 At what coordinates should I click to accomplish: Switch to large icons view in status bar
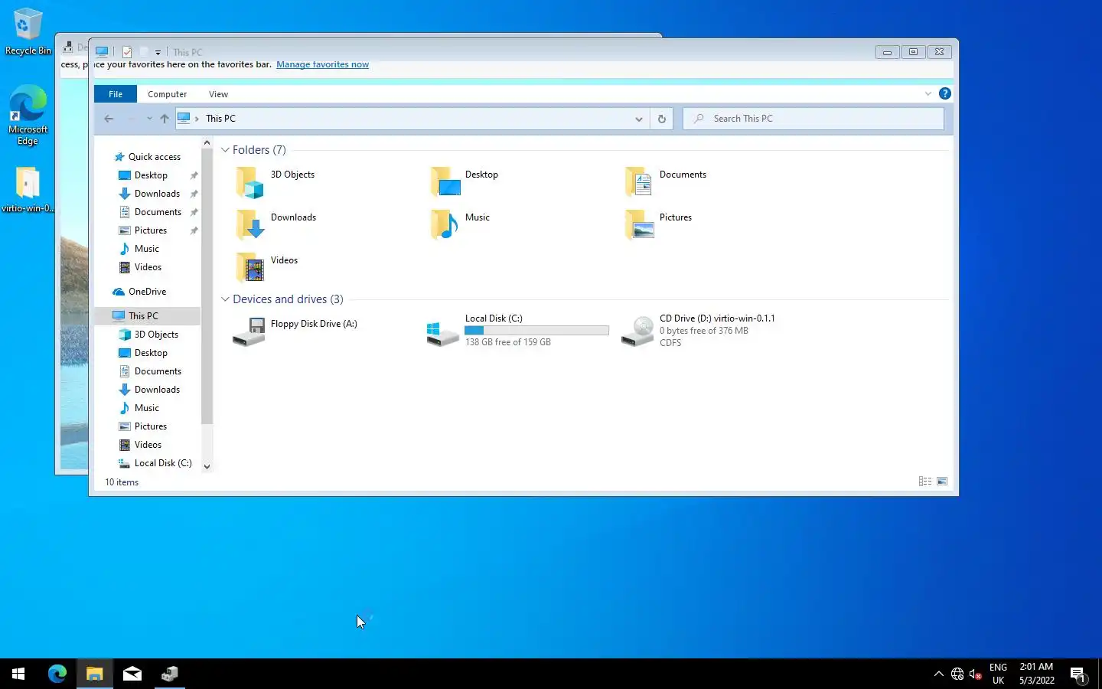click(942, 482)
